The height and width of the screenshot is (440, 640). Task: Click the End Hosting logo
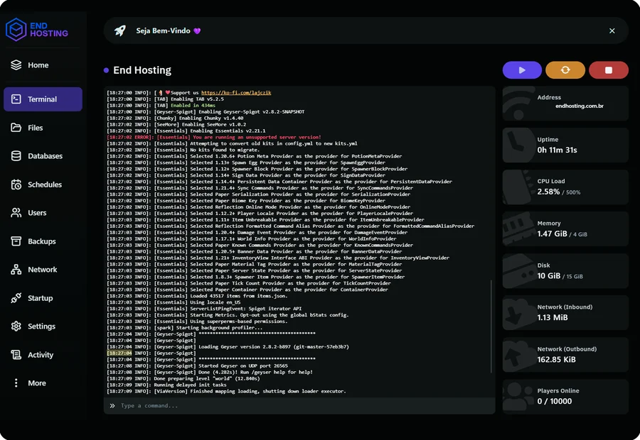(37, 30)
